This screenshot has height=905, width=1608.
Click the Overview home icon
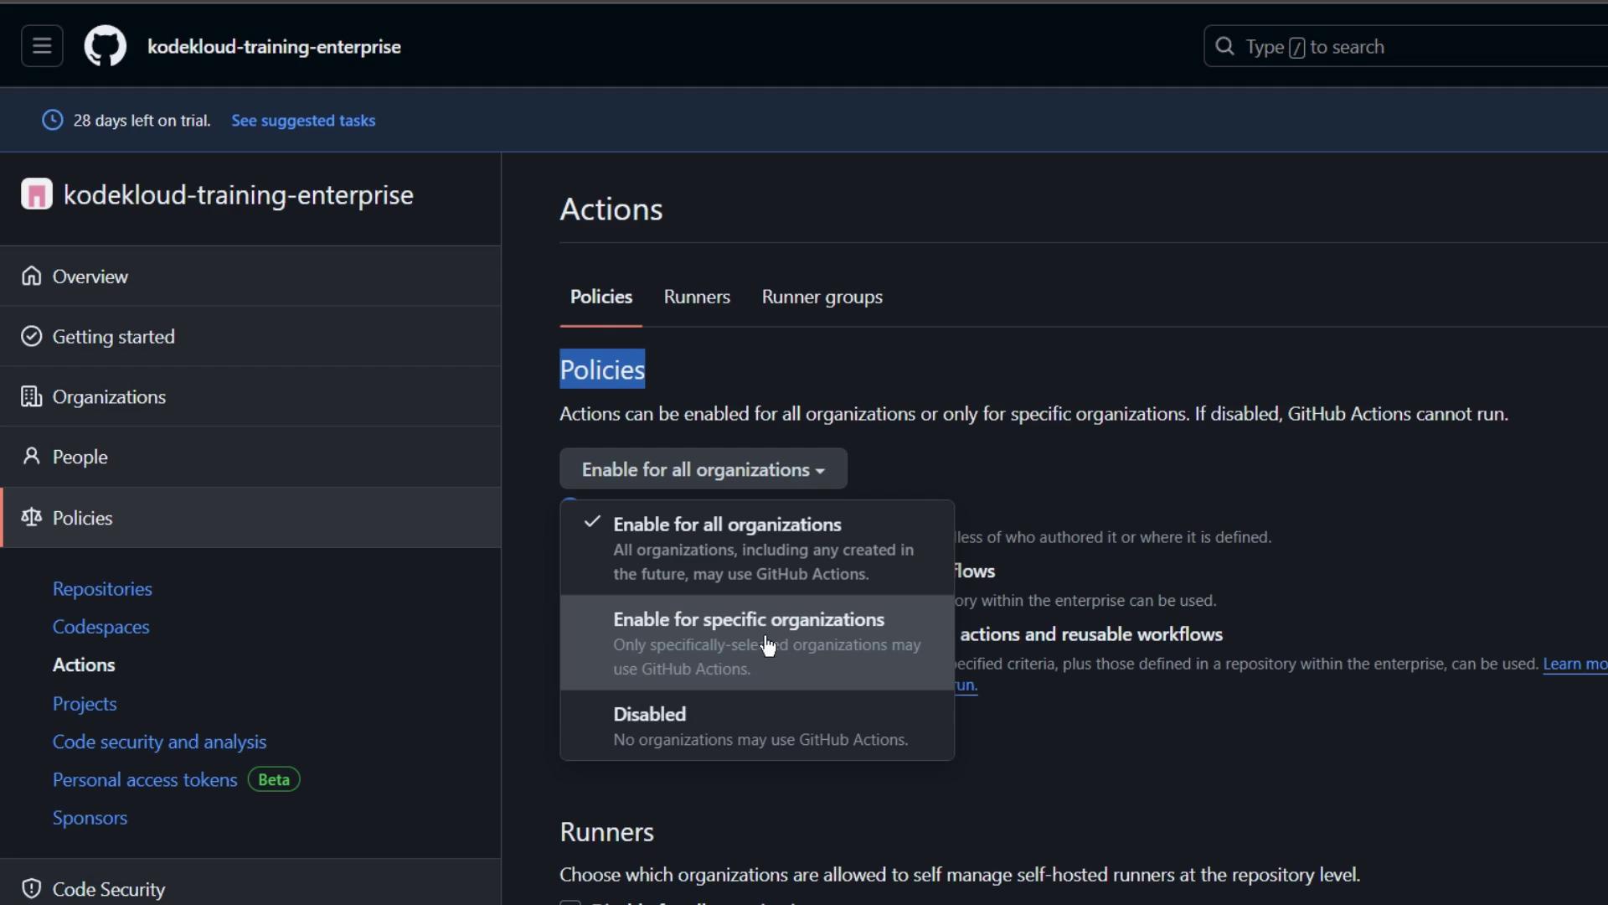click(x=32, y=277)
